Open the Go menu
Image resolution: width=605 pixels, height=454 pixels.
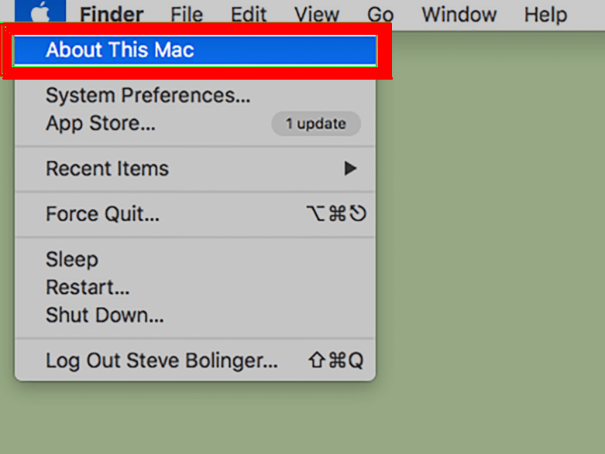coord(380,15)
